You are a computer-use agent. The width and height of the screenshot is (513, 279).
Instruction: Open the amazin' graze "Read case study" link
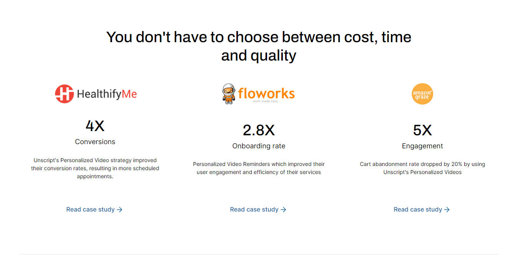point(418,210)
